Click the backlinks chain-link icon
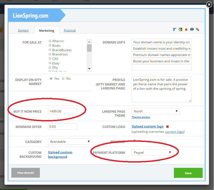Viewport: 214px width, 190px height. coord(197,29)
